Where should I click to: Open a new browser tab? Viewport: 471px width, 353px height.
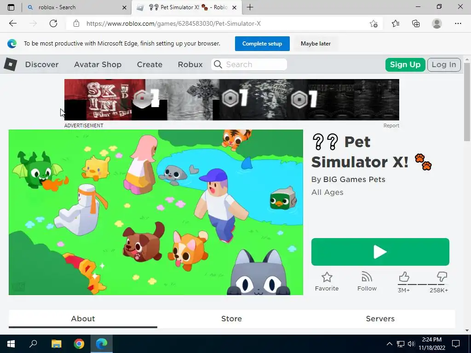point(250,7)
